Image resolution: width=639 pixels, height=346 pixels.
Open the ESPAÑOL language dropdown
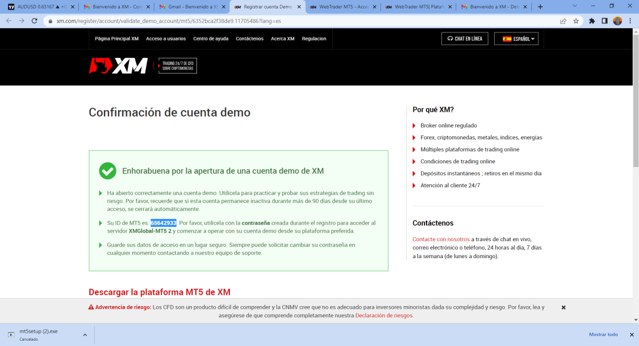(x=517, y=39)
